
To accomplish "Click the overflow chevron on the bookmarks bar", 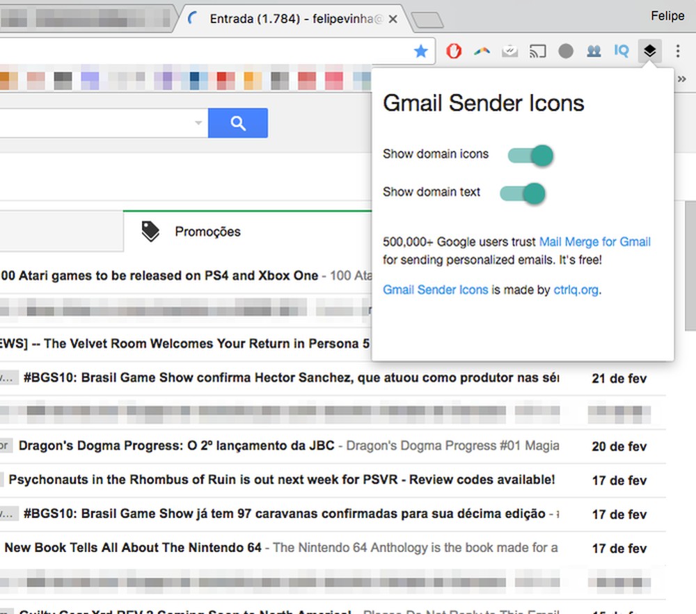I will point(682,79).
